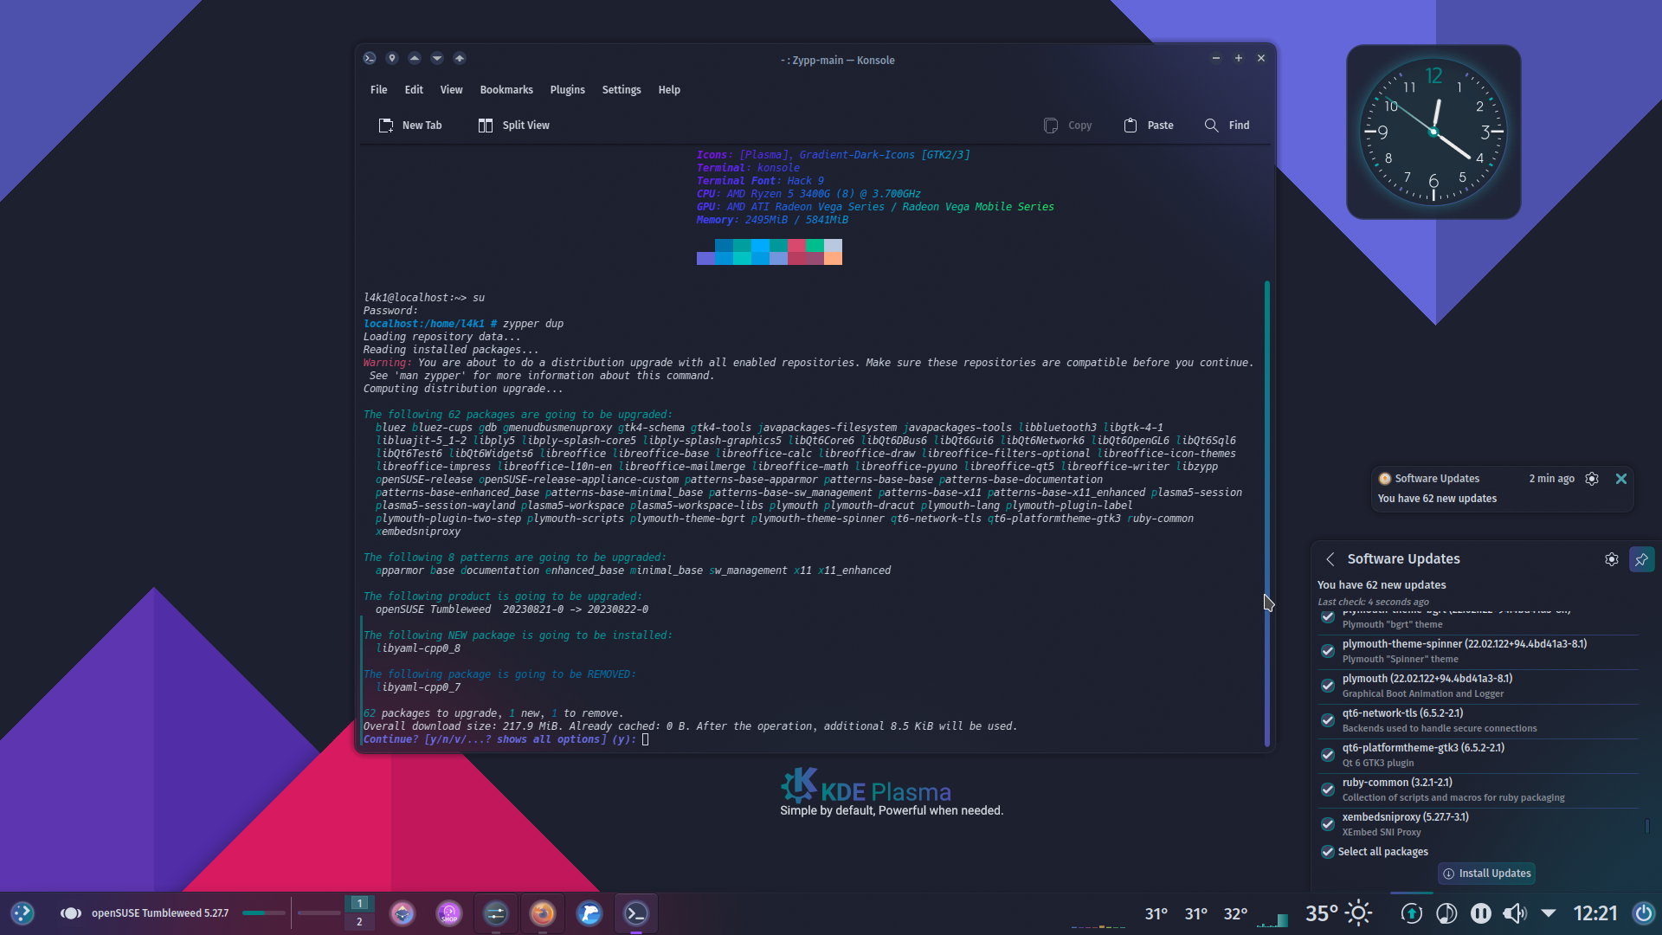1662x935 pixels.
Task: Open Find in the Konsole toolbar
Action: (1226, 125)
